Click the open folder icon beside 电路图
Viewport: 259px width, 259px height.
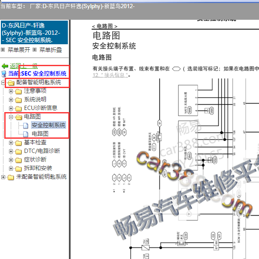pos(18,117)
